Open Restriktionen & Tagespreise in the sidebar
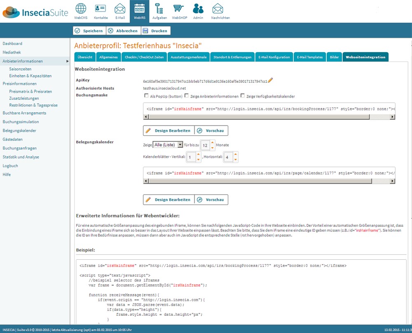 33,105
